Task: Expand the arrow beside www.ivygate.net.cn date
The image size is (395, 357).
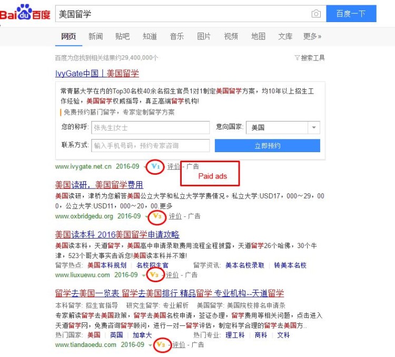Action: pos(145,167)
